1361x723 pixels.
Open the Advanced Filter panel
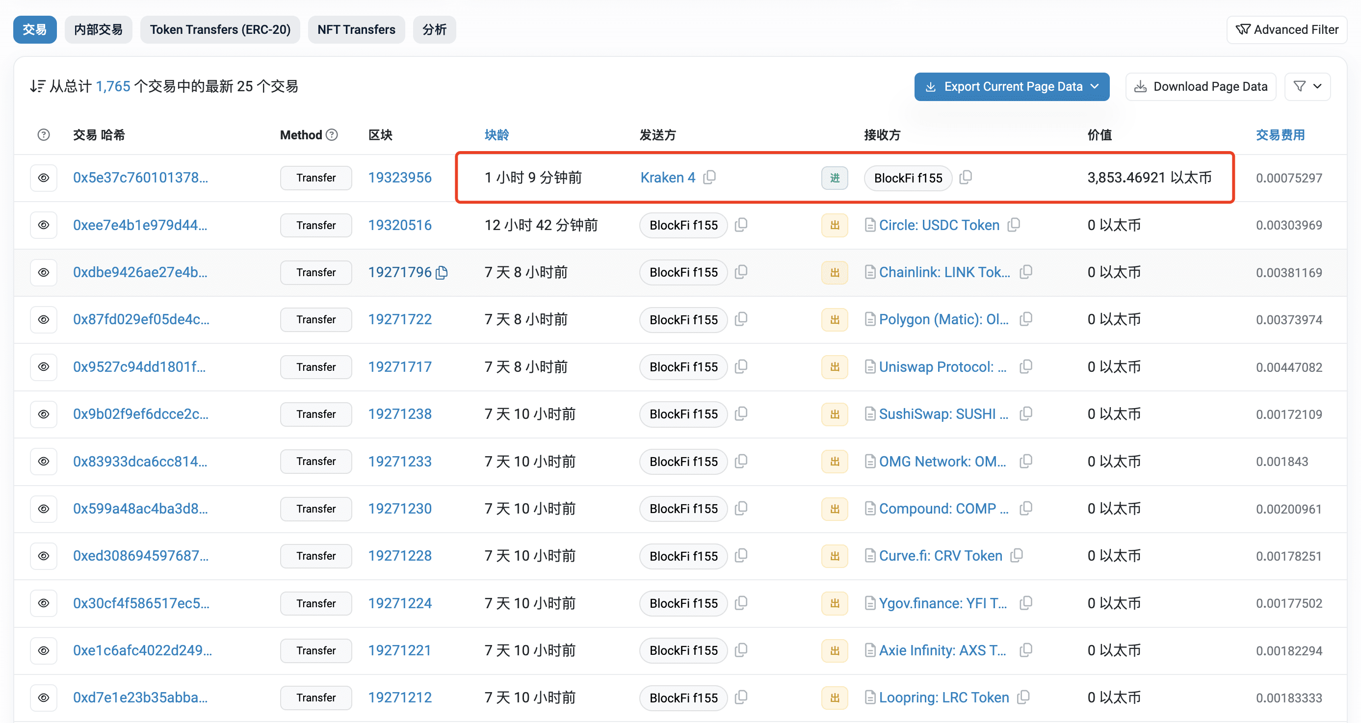point(1287,29)
